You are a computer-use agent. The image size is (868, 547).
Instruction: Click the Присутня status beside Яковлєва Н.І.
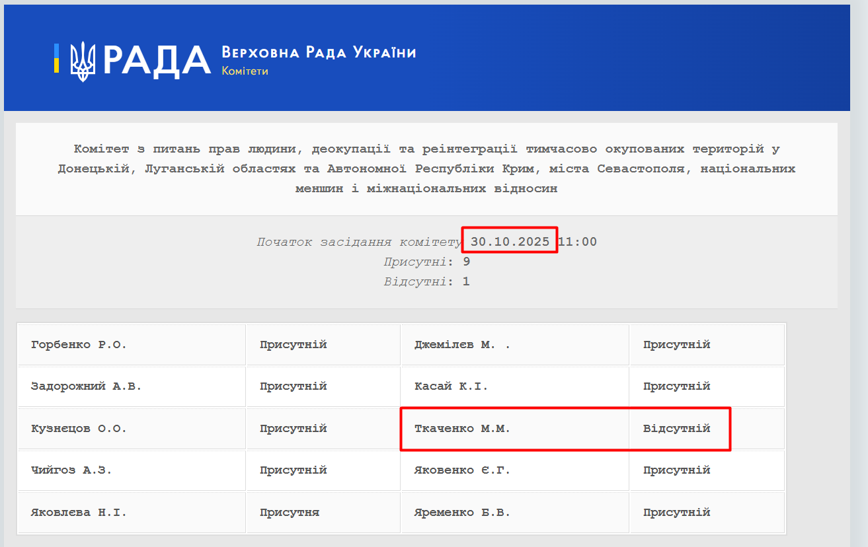tap(290, 513)
